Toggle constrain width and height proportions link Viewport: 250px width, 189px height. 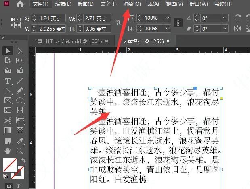point(118,23)
